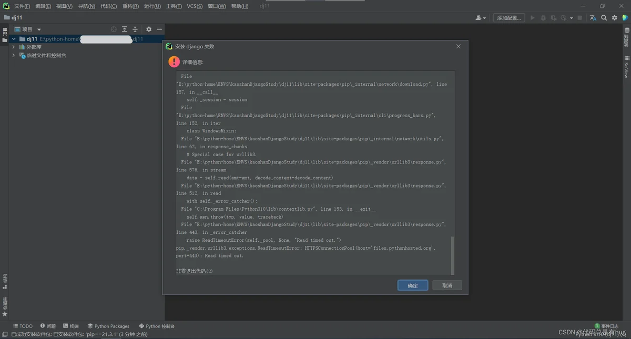The height and width of the screenshot is (339, 631).
Task: Open the 代码(C) menu
Action: [108, 6]
